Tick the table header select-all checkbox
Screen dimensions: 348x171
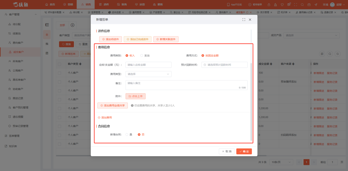pyautogui.click(x=60, y=64)
